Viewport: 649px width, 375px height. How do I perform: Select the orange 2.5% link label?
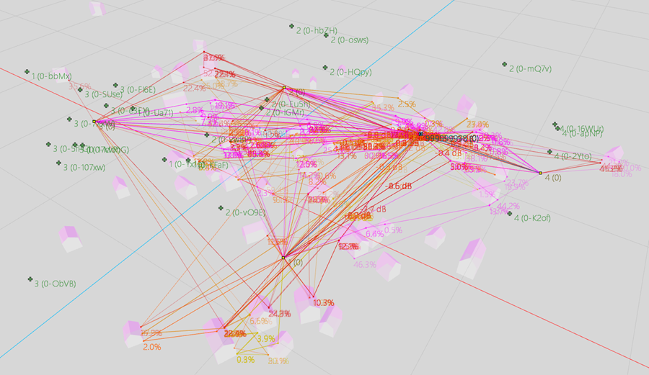(406, 104)
